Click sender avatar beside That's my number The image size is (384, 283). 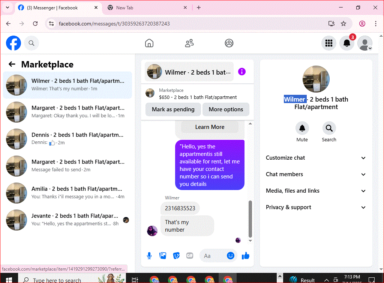[x=152, y=231]
